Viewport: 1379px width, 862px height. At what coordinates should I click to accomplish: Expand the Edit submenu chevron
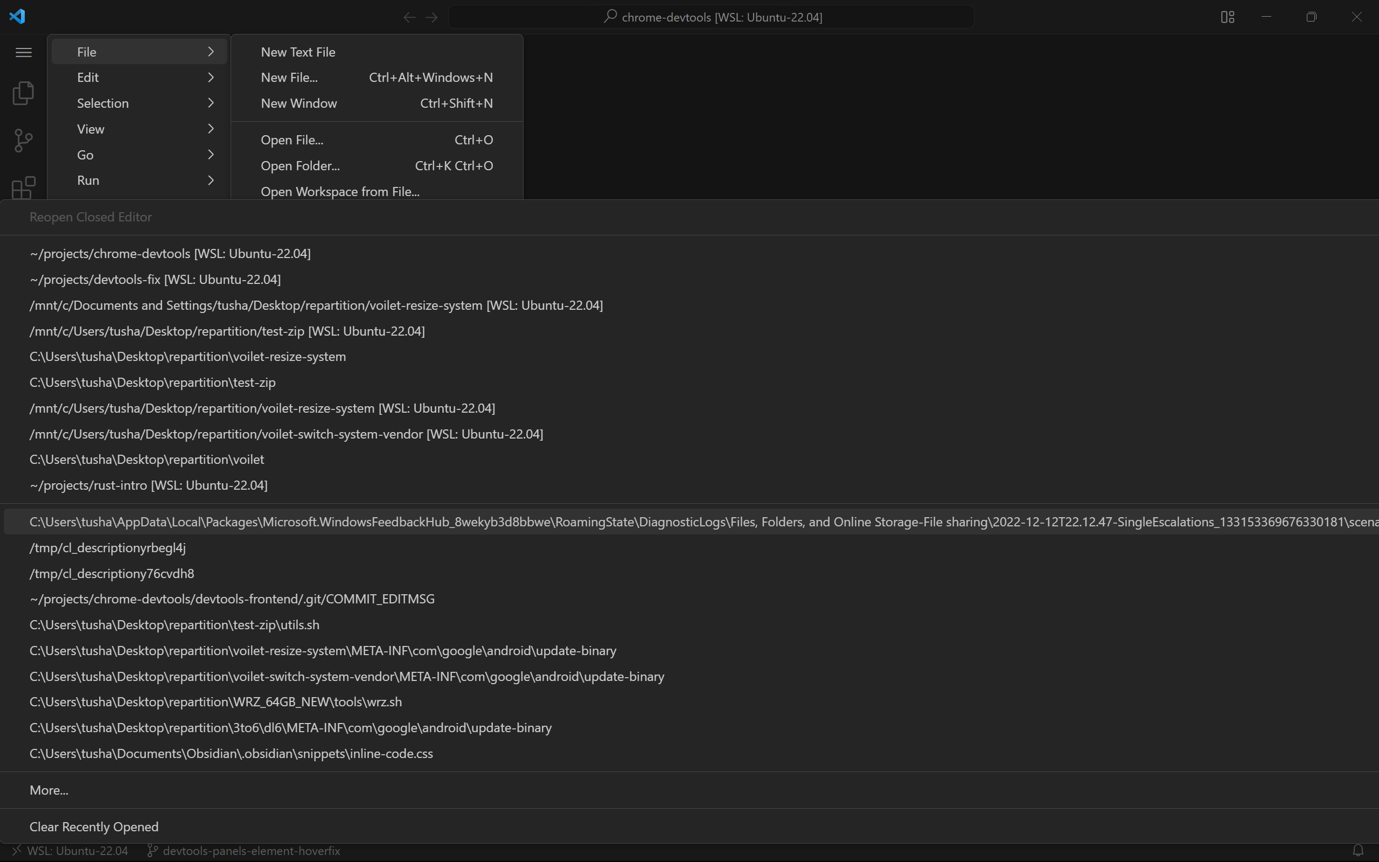tap(211, 78)
